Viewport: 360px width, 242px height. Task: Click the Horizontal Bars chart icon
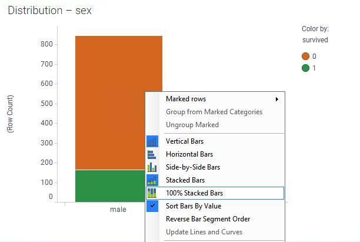(x=152, y=154)
